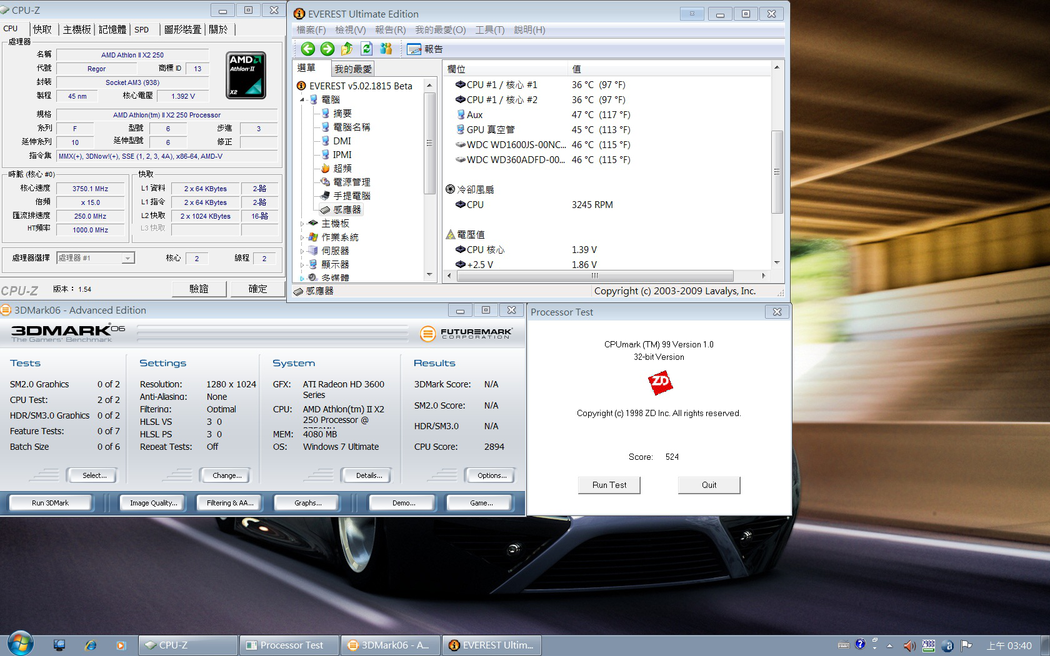Click the Graphs... button in 3DMark06
Screen dimensions: 1050x656
(x=308, y=503)
